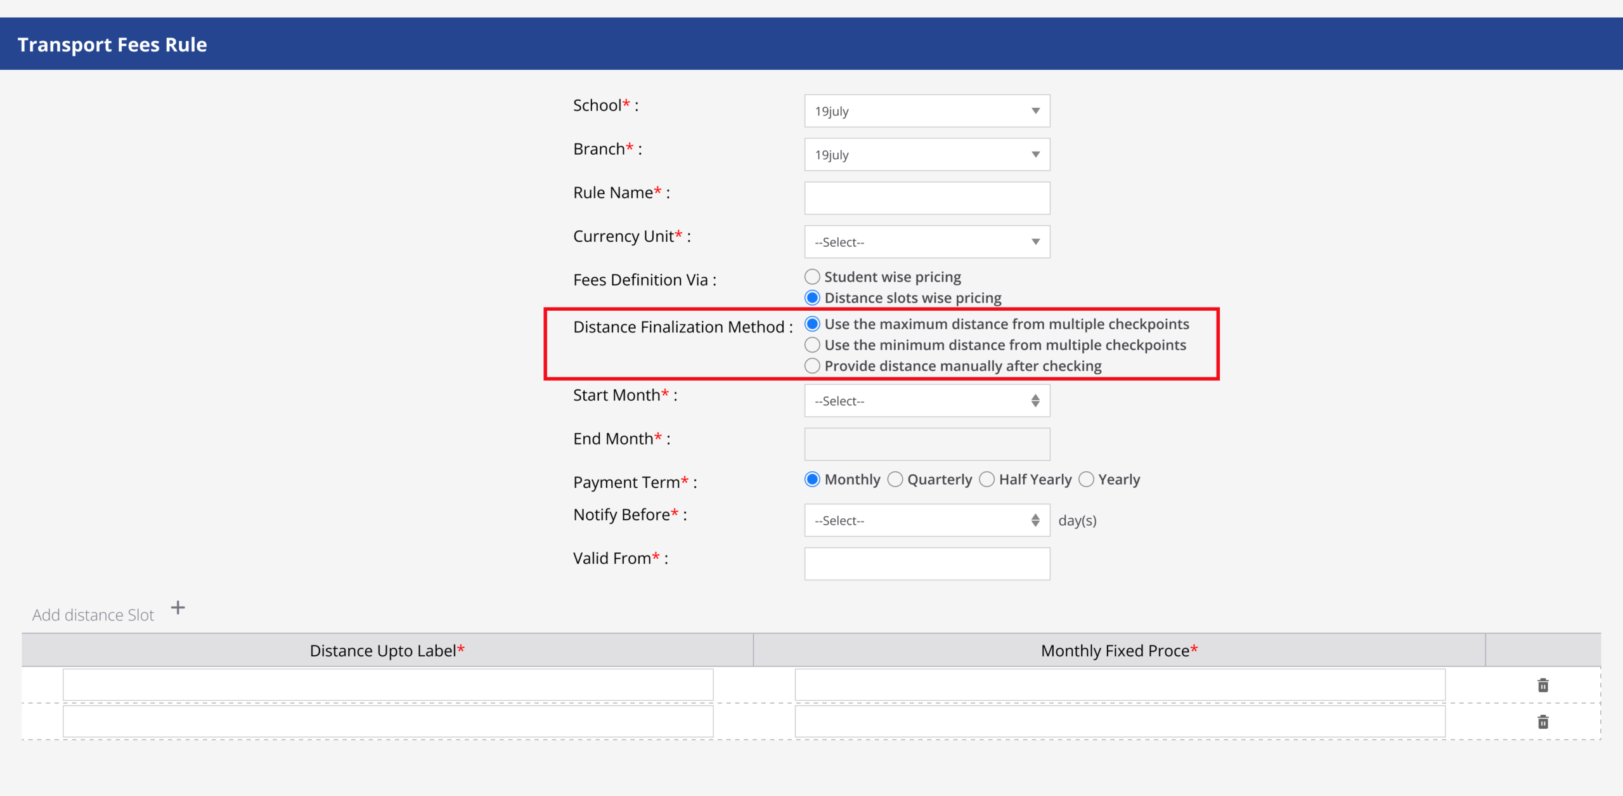Click second row Monthly Fixed Price input
The height and width of the screenshot is (796, 1623).
pyautogui.click(x=1120, y=722)
